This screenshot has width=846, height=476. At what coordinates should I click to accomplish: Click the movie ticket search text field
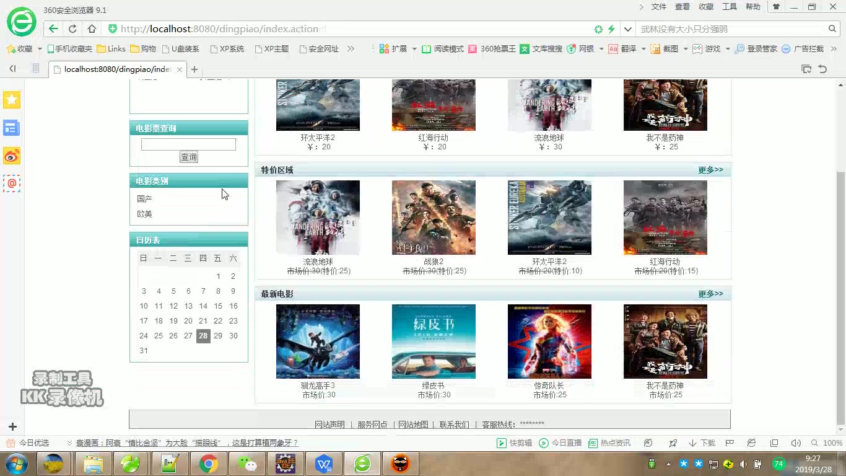click(x=188, y=144)
